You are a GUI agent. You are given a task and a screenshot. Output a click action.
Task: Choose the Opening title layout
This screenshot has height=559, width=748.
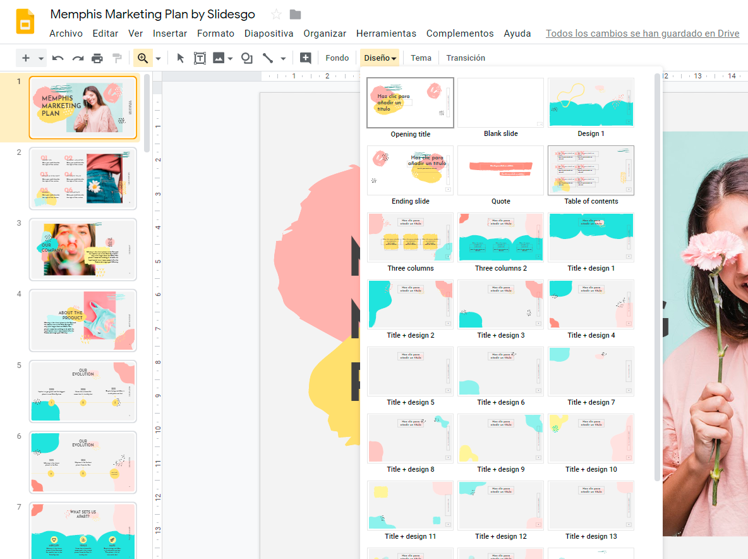pyautogui.click(x=410, y=103)
